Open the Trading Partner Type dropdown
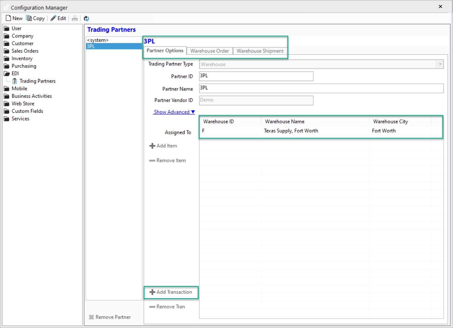 pos(440,64)
